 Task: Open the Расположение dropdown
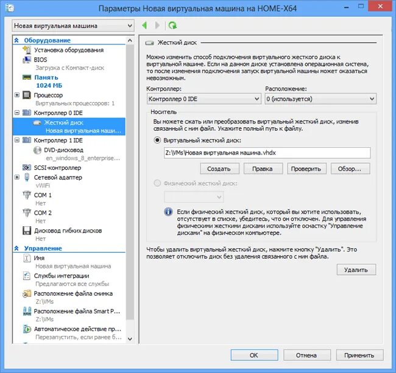(320, 99)
